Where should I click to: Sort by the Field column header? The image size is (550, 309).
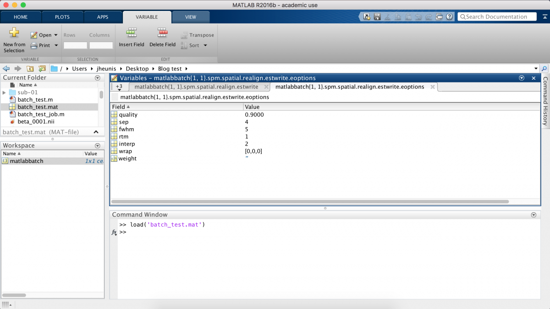pyautogui.click(x=177, y=107)
